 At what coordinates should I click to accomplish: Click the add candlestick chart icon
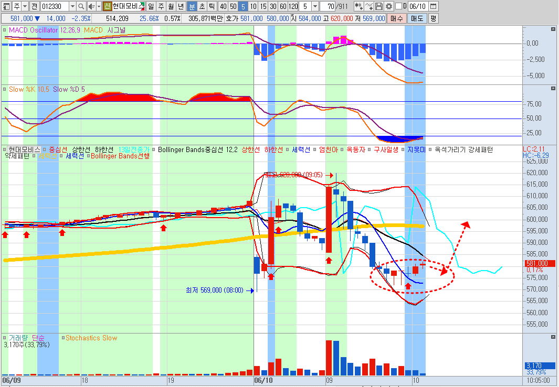click(358, 6)
